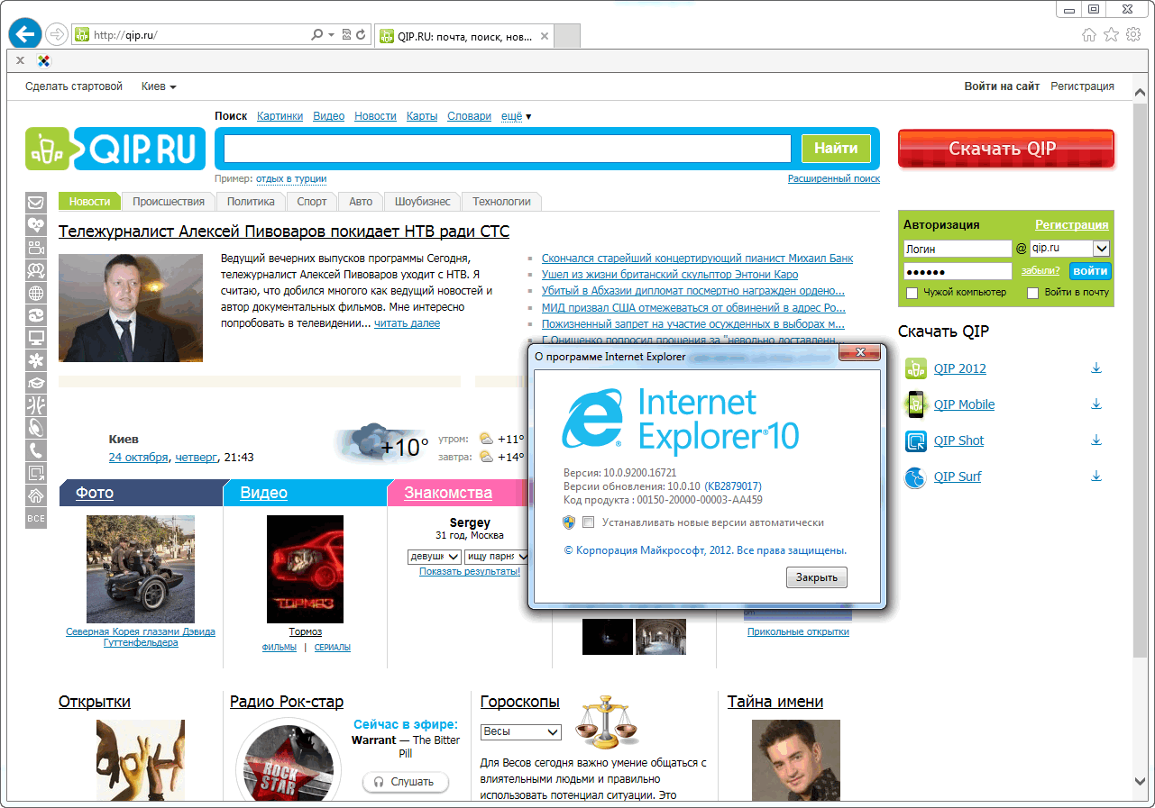Switch to the Происшествия news tab

(169, 202)
